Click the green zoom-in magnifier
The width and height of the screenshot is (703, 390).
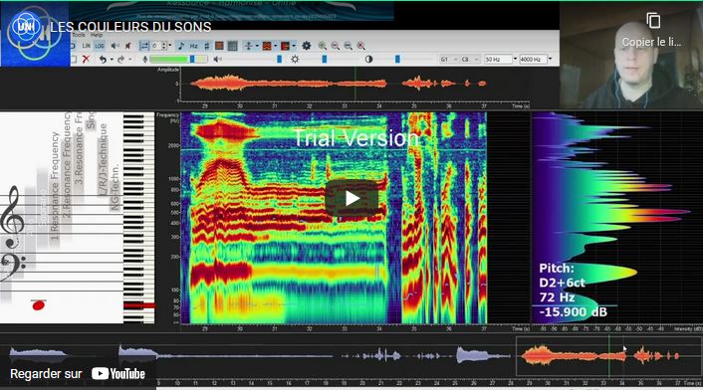tap(323, 46)
